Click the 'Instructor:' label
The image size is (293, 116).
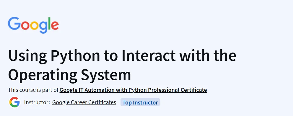(x=37, y=102)
